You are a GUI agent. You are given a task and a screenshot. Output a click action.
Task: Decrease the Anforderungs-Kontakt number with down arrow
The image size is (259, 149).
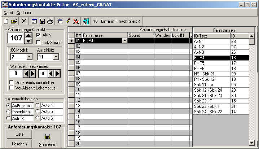28,41
